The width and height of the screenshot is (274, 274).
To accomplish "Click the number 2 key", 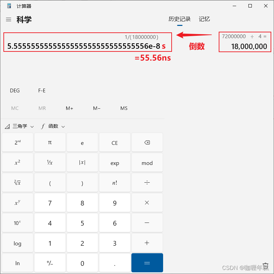I will [82, 243].
